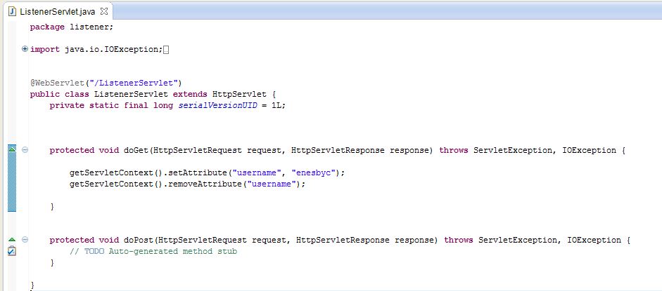Click the Java file icon on the editor tab
The image size is (662, 291).
click(11, 11)
